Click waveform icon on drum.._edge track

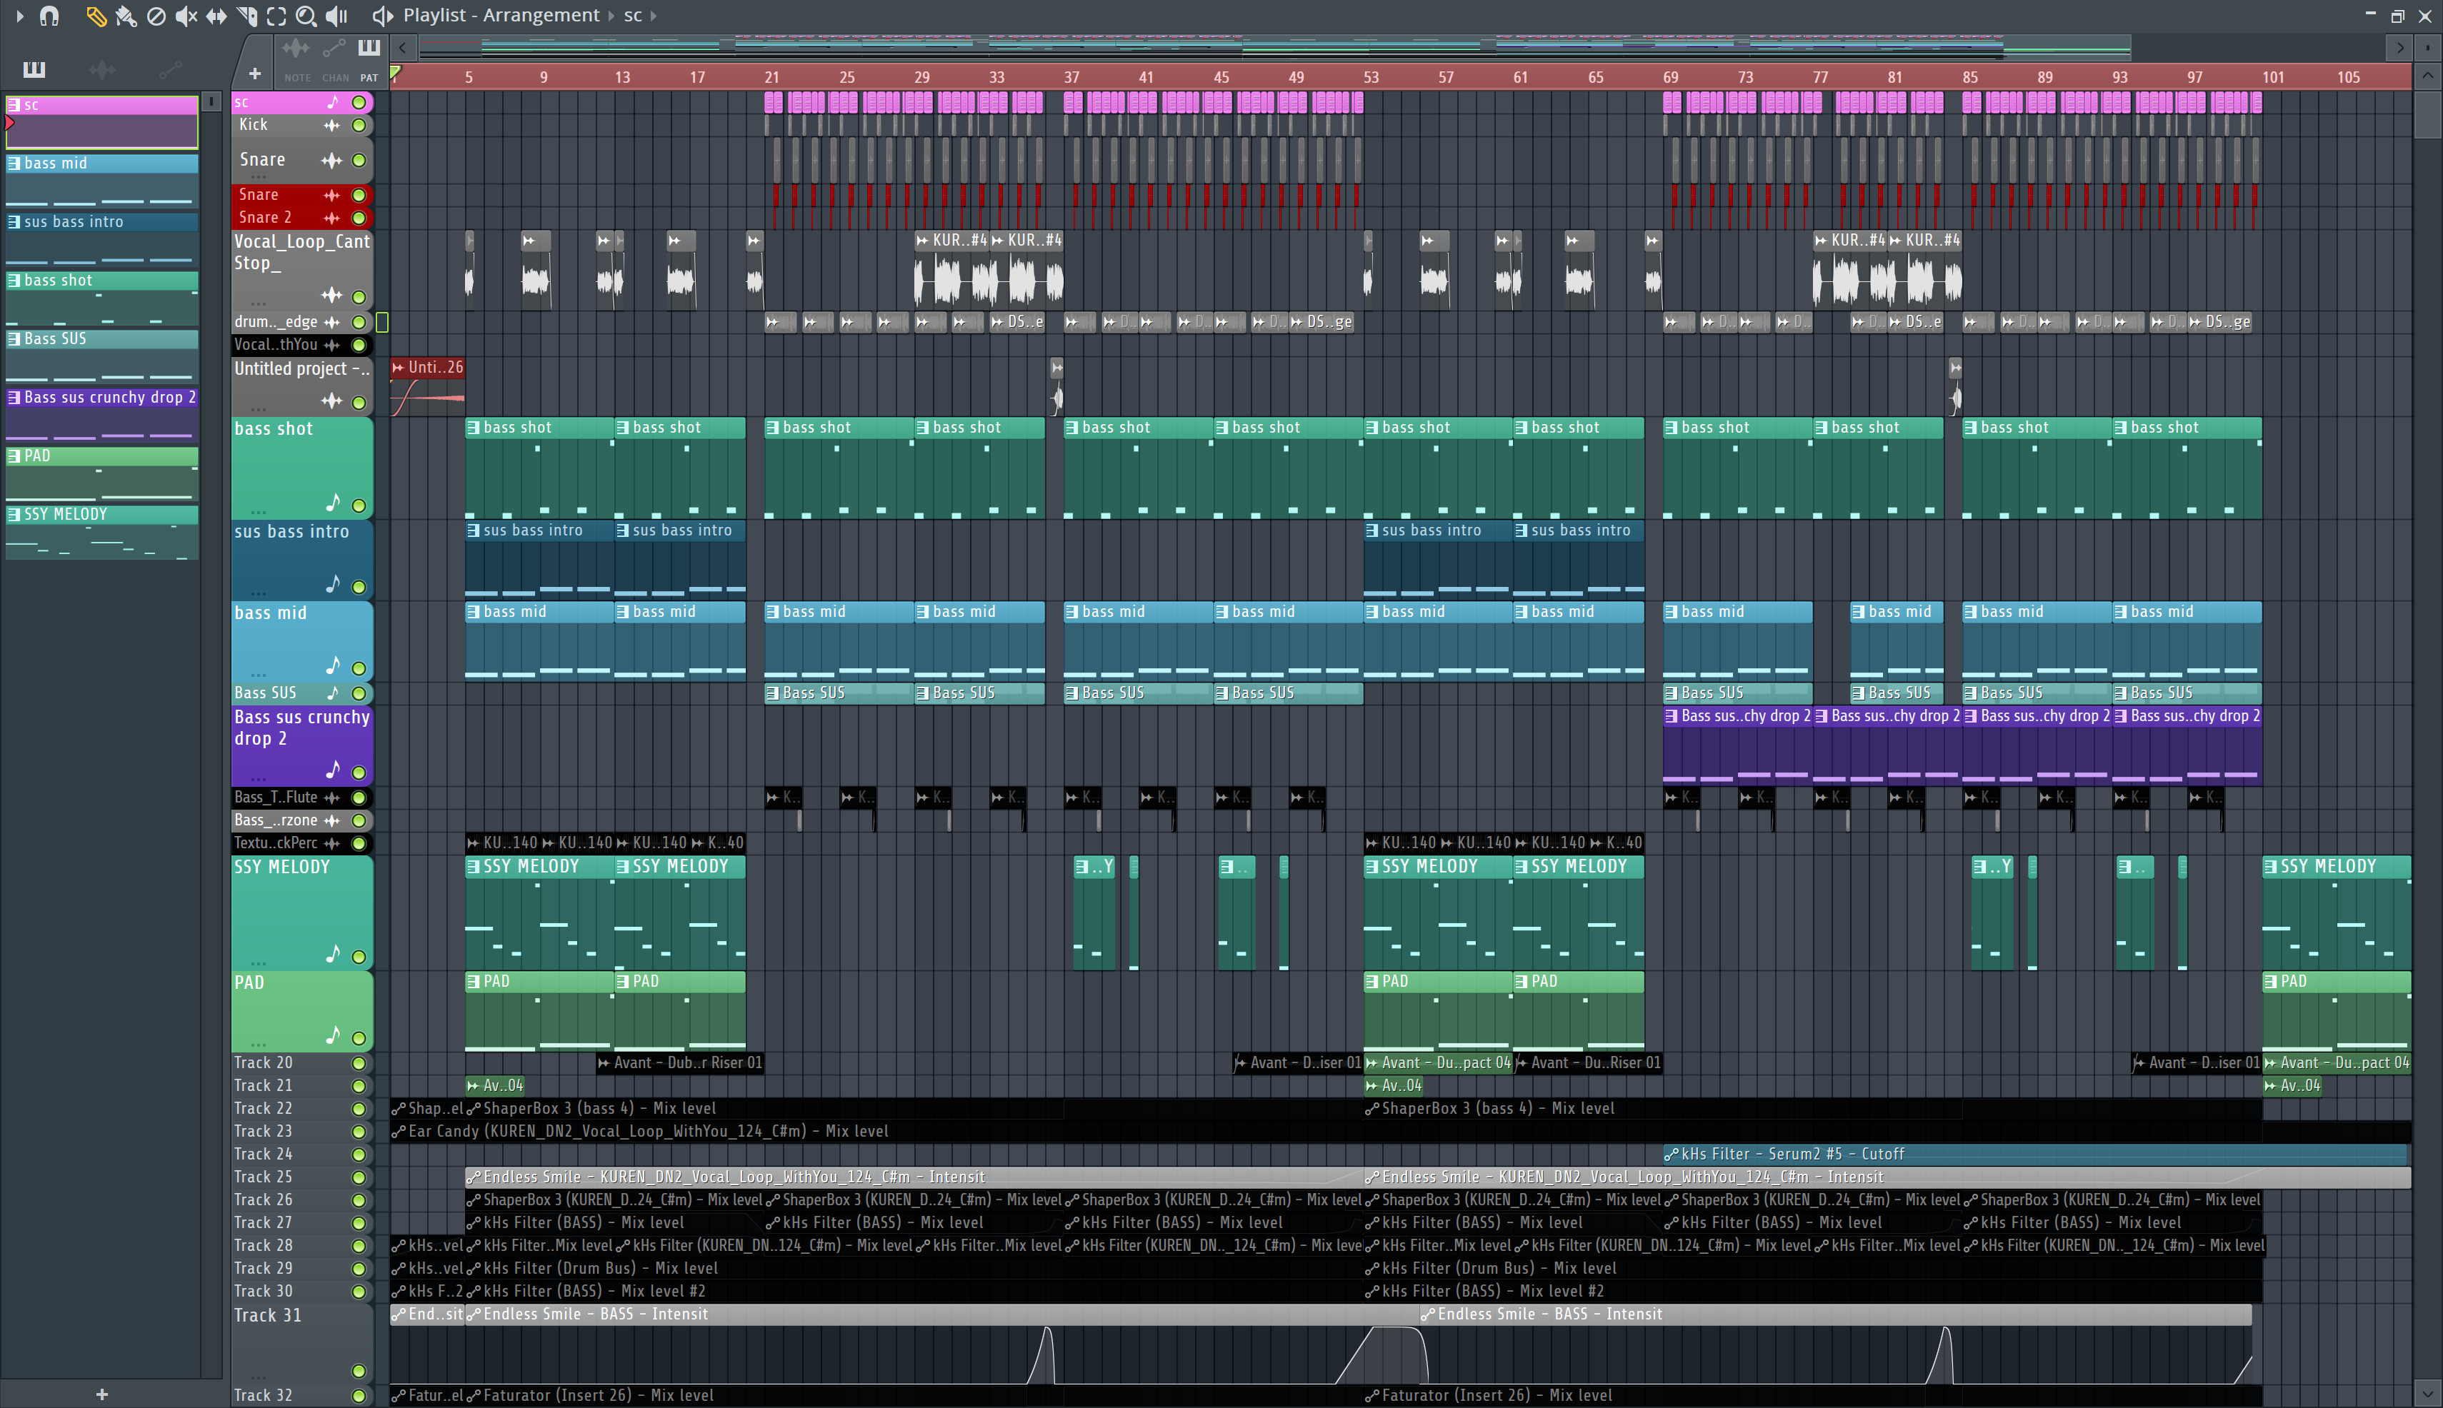click(x=332, y=322)
